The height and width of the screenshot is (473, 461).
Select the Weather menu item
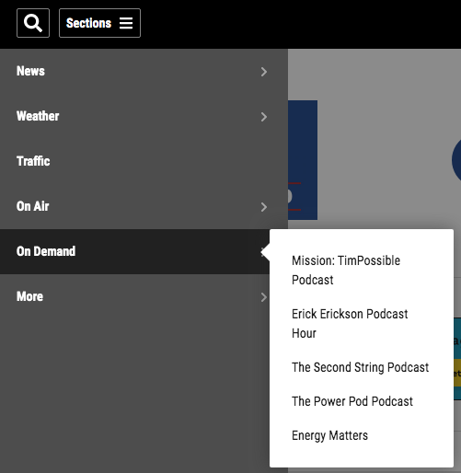point(144,116)
